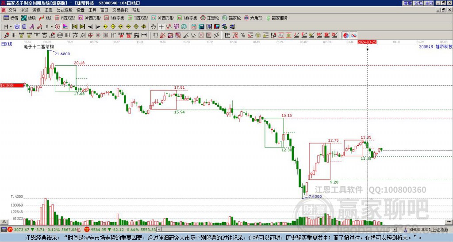Switch to K线 chart view
This screenshot has width=453, height=242.
click(45, 18)
